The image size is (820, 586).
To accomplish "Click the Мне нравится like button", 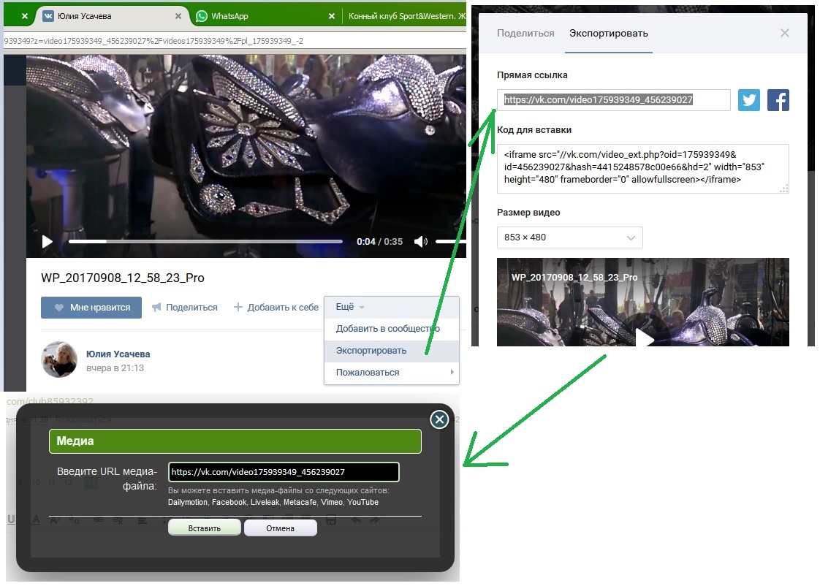I will (x=91, y=308).
